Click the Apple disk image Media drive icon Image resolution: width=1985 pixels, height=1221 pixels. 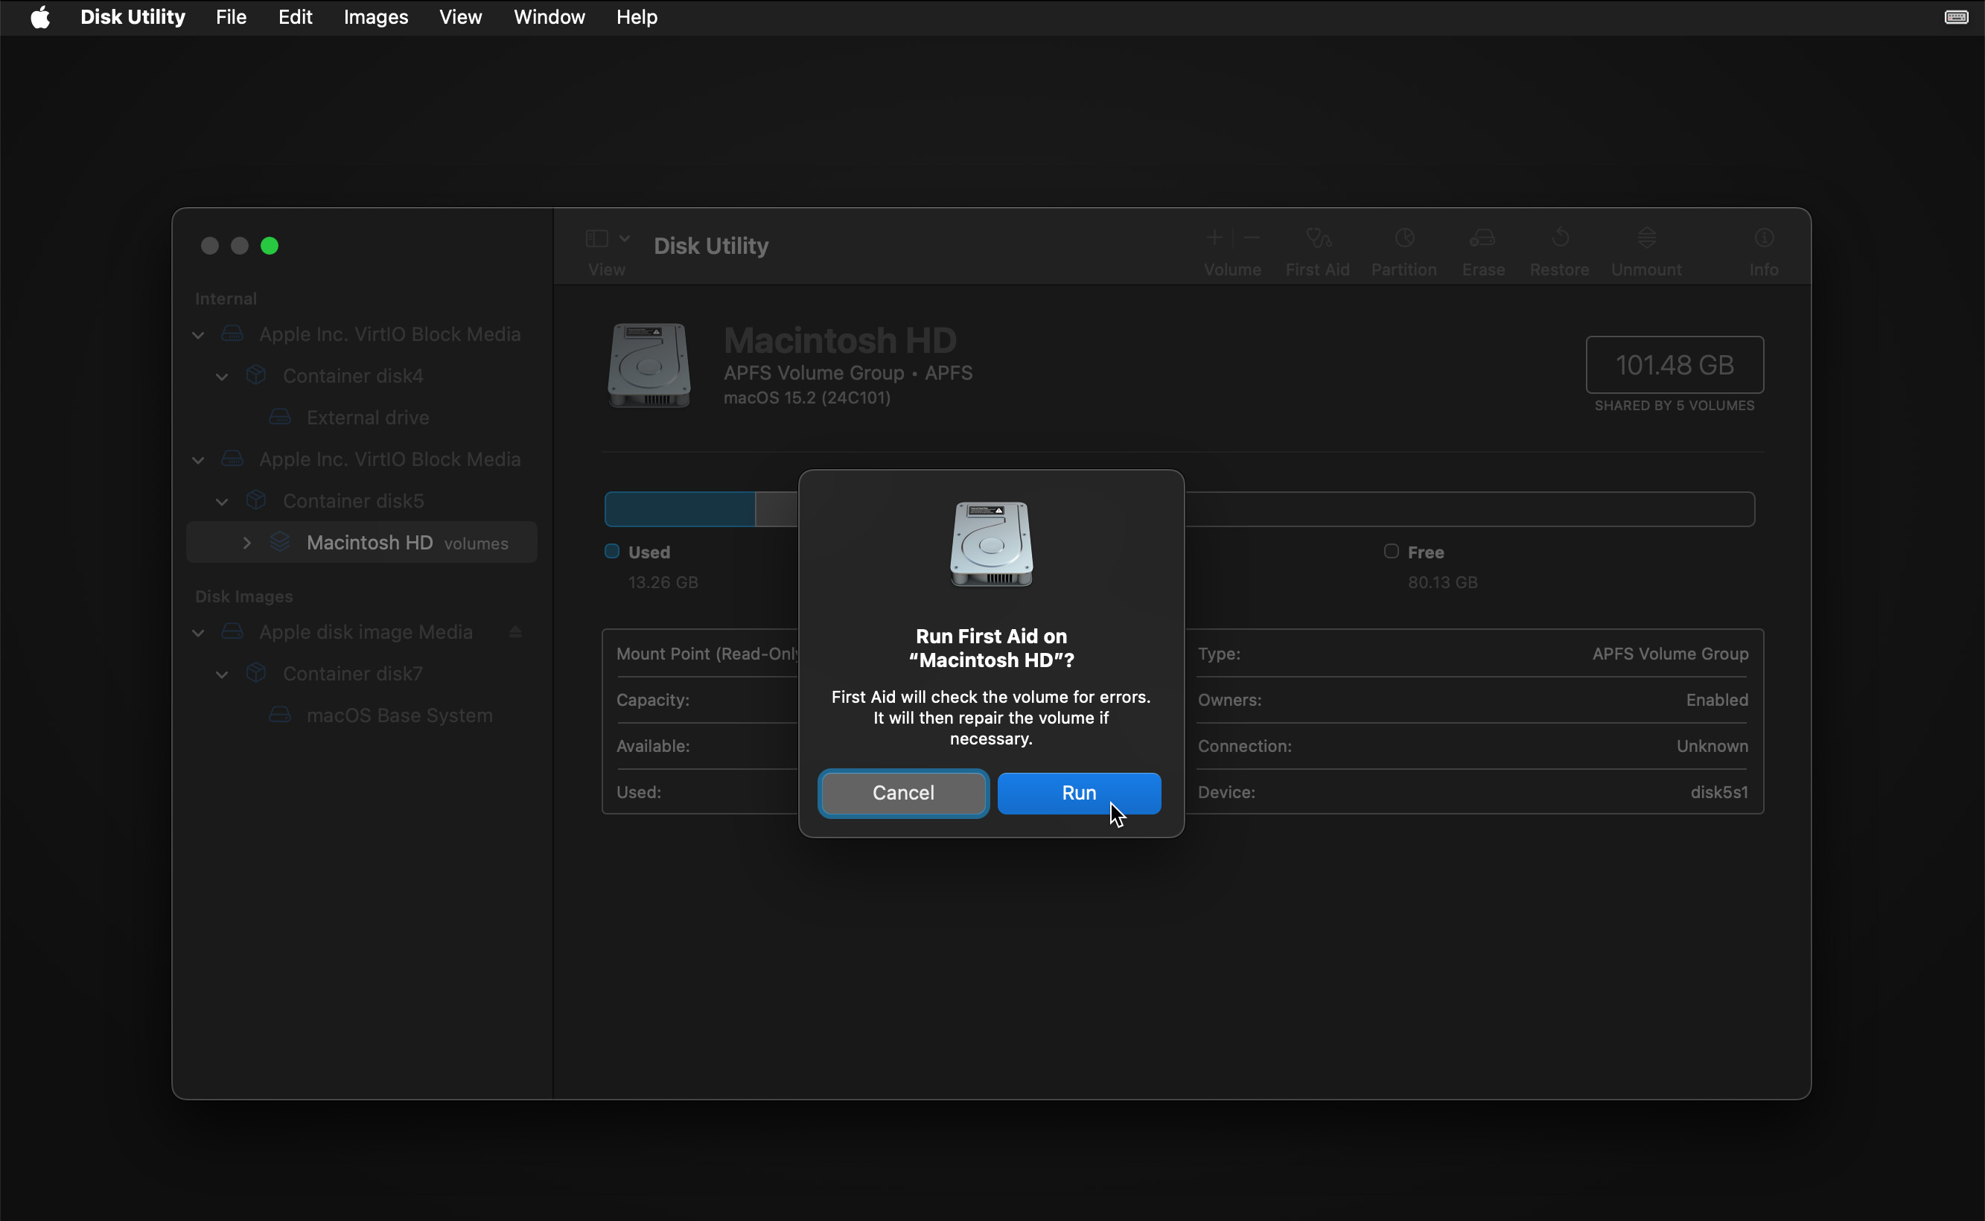point(232,631)
